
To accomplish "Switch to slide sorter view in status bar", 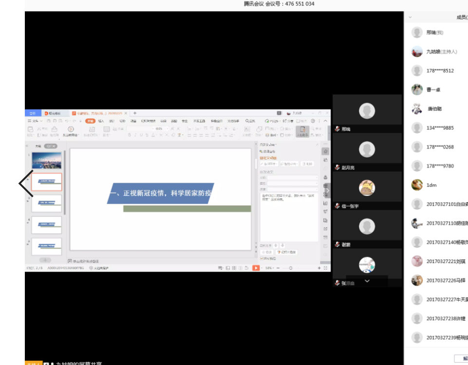I will pos(234,268).
